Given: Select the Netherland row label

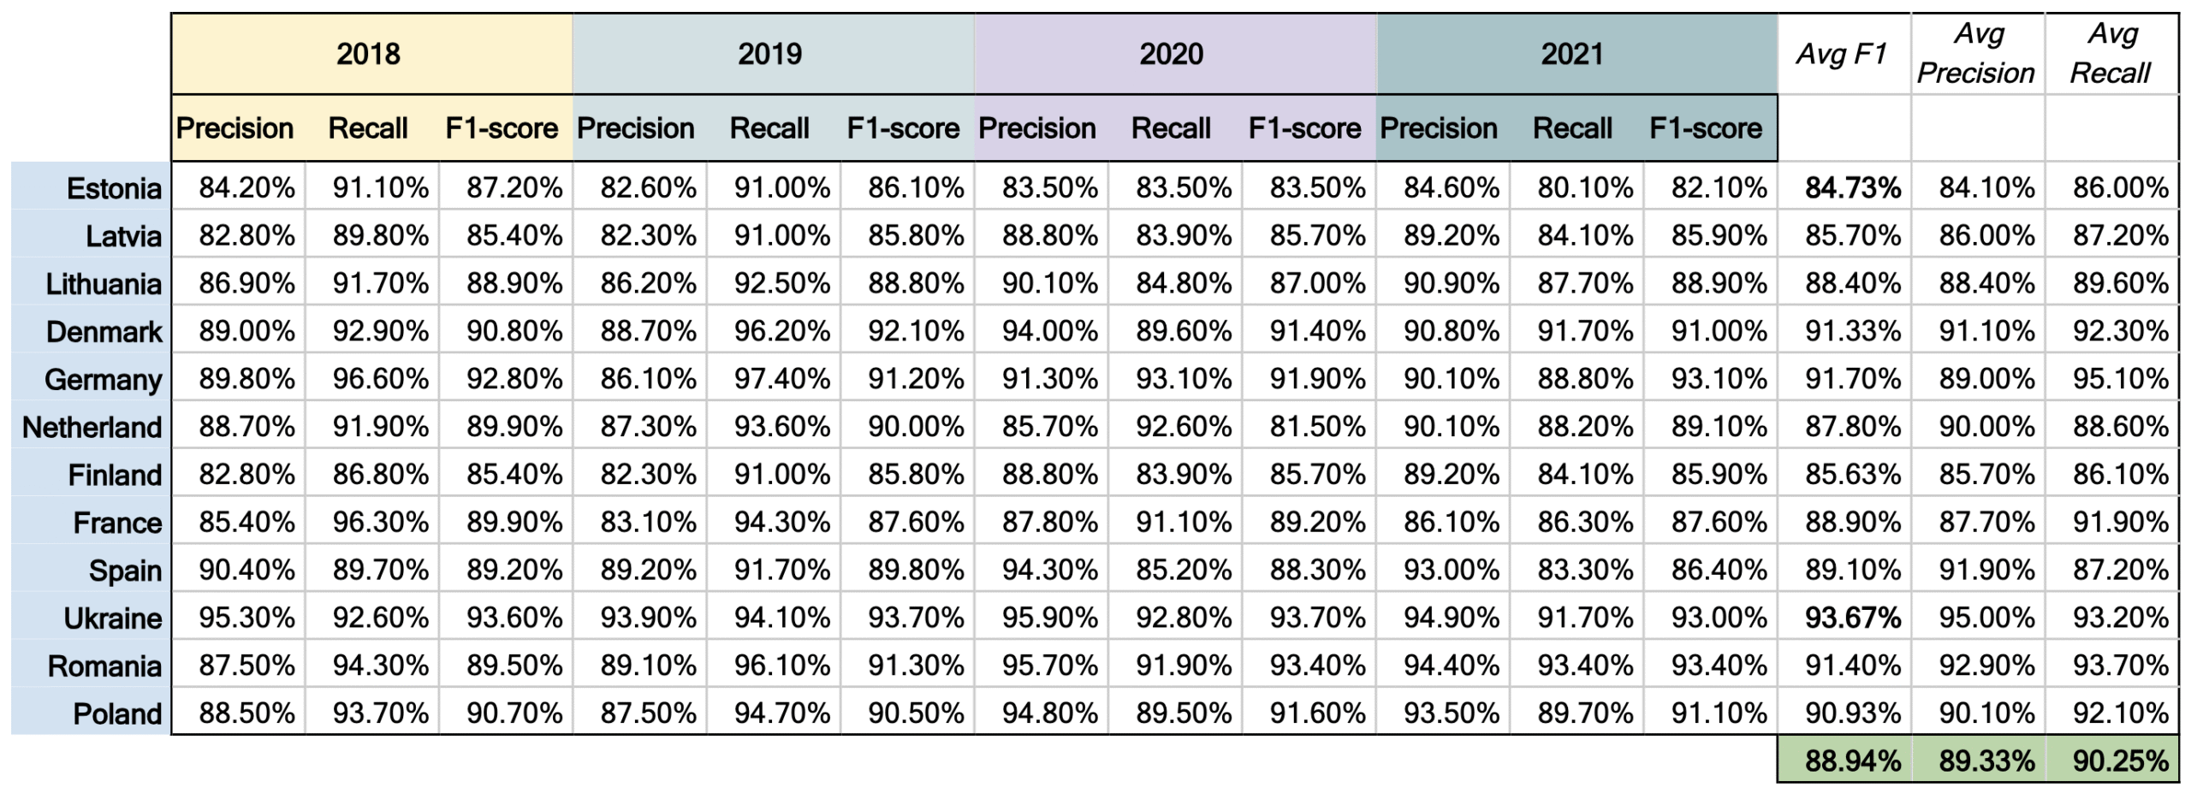Looking at the screenshot, I should (92, 427).
